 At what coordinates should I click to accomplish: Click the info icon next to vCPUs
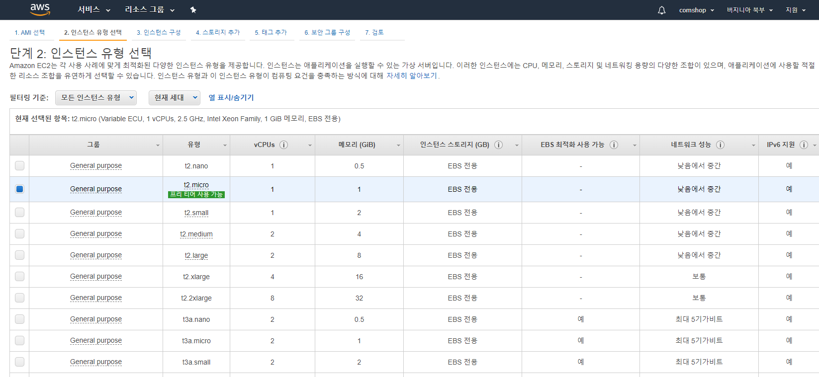click(283, 145)
